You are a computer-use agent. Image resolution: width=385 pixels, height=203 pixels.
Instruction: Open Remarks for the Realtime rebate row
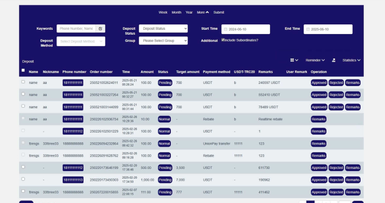318,119
